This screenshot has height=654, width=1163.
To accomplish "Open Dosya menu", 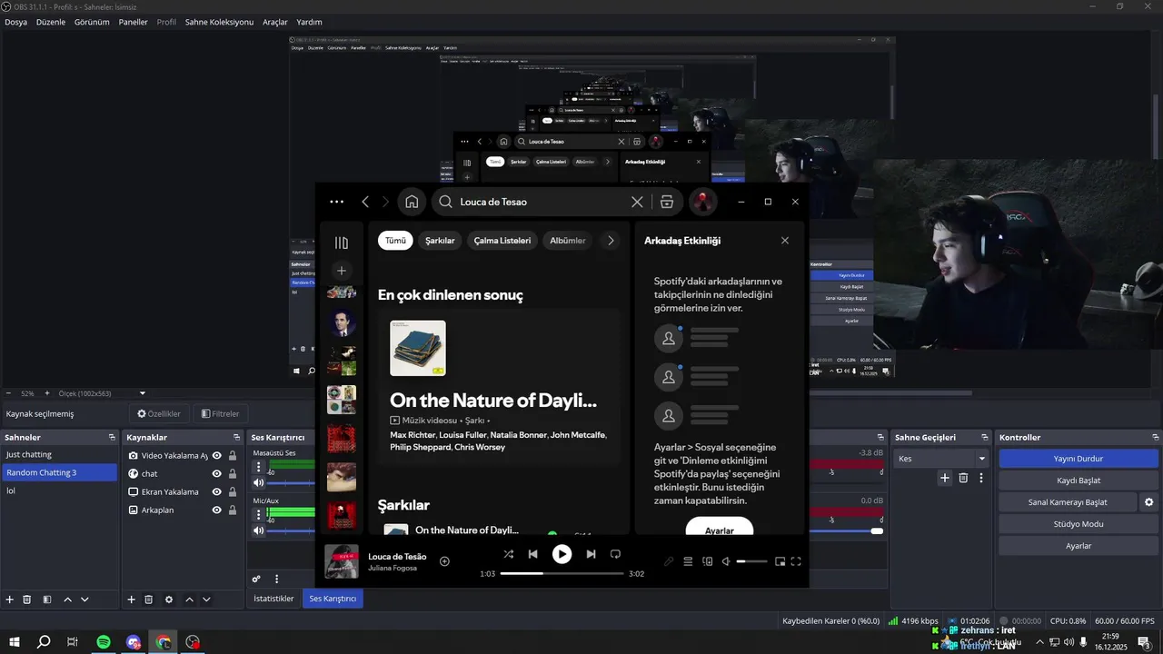I will pos(15,22).
